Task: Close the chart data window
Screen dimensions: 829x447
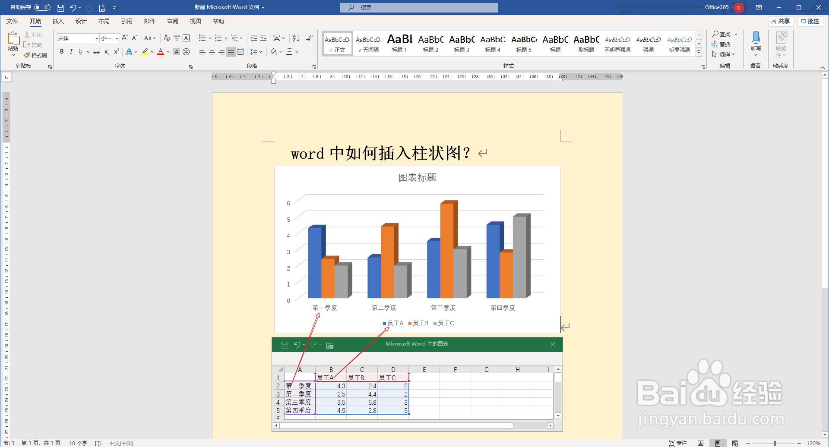Action: click(x=553, y=344)
